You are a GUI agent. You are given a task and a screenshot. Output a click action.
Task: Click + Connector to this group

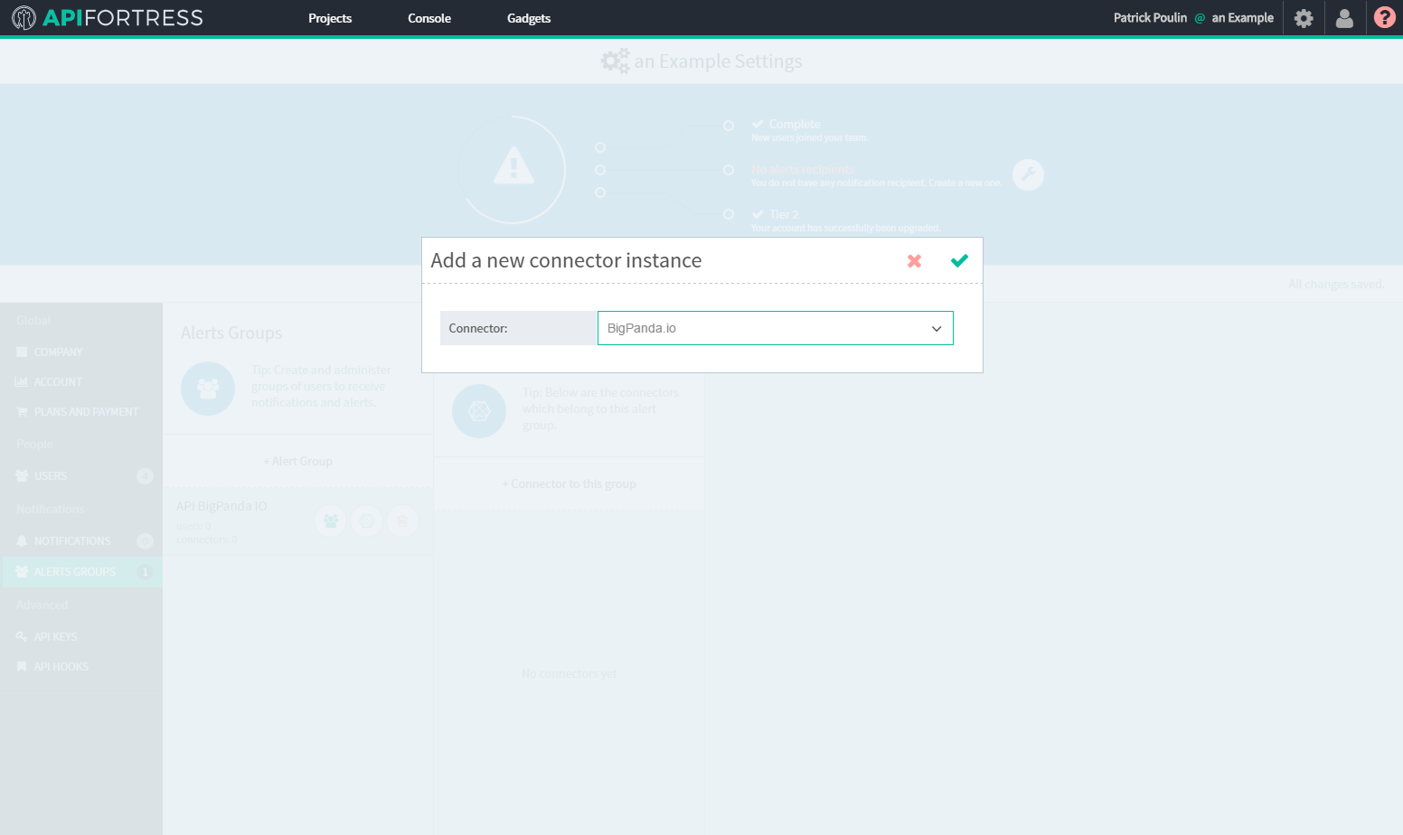coord(569,484)
